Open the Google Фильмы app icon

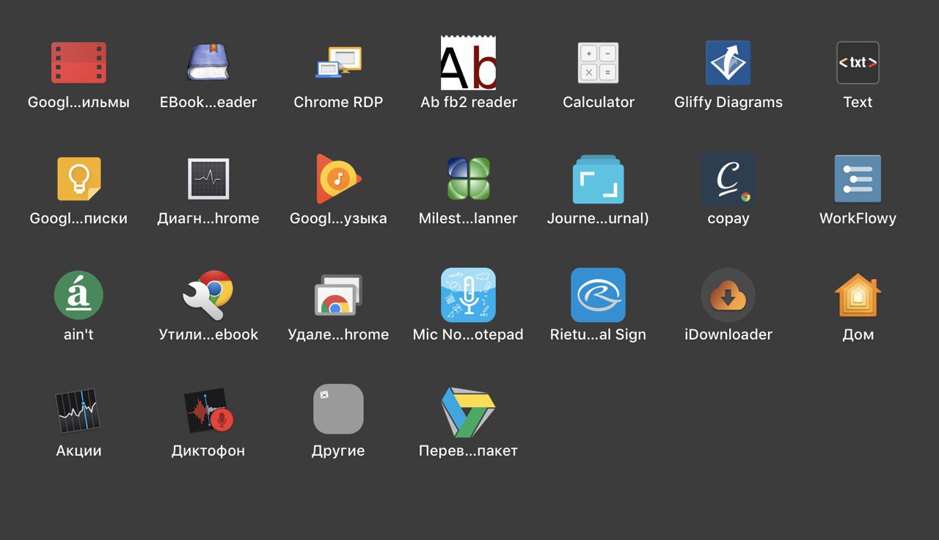coord(78,62)
